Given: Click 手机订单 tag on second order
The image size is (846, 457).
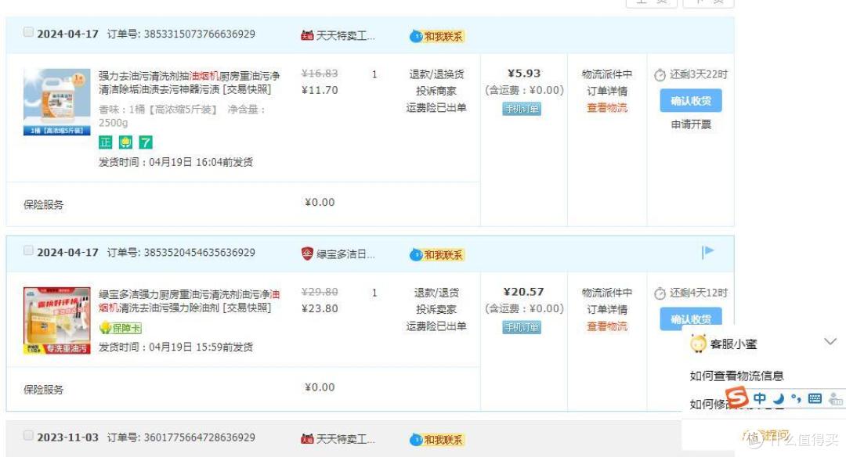Looking at the screenshot, I should 522,327.
